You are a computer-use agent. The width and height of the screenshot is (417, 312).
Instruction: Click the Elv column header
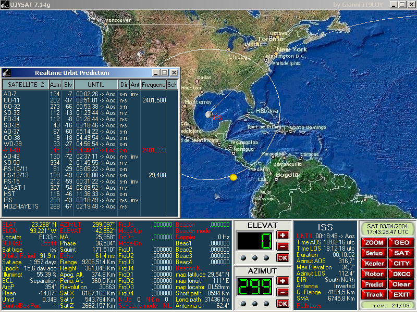click(x=68, y=85)
